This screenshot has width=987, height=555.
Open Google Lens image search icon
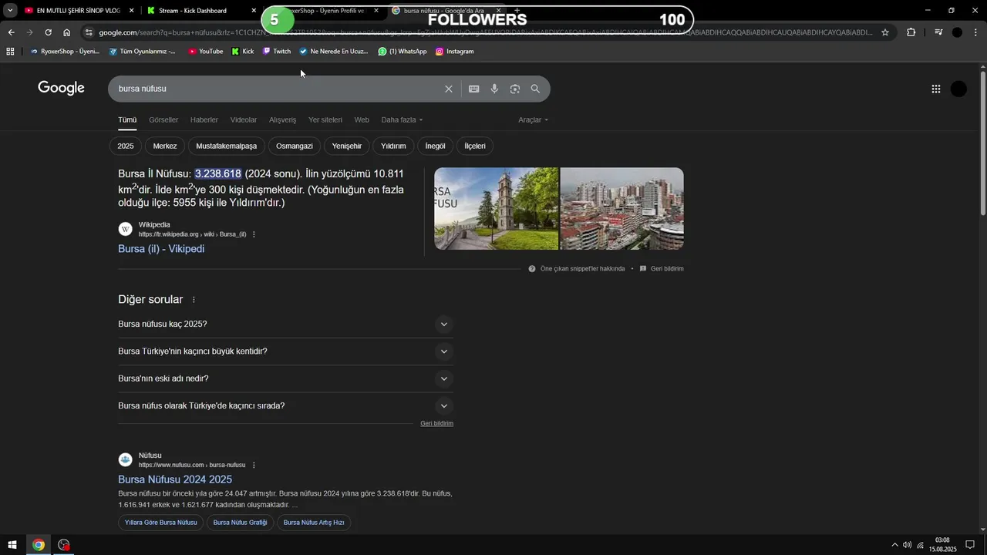pos(515,89)
